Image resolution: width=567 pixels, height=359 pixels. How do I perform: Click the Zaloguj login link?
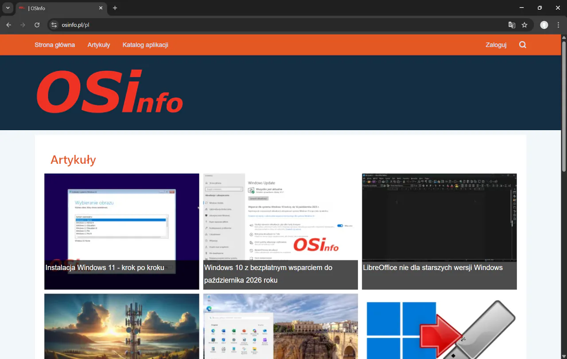point(496,45)
